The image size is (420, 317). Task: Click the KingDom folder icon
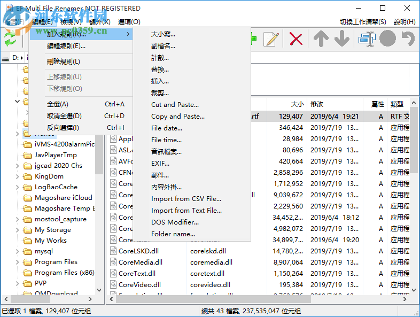pyautogui.click(x=28, y=176)
